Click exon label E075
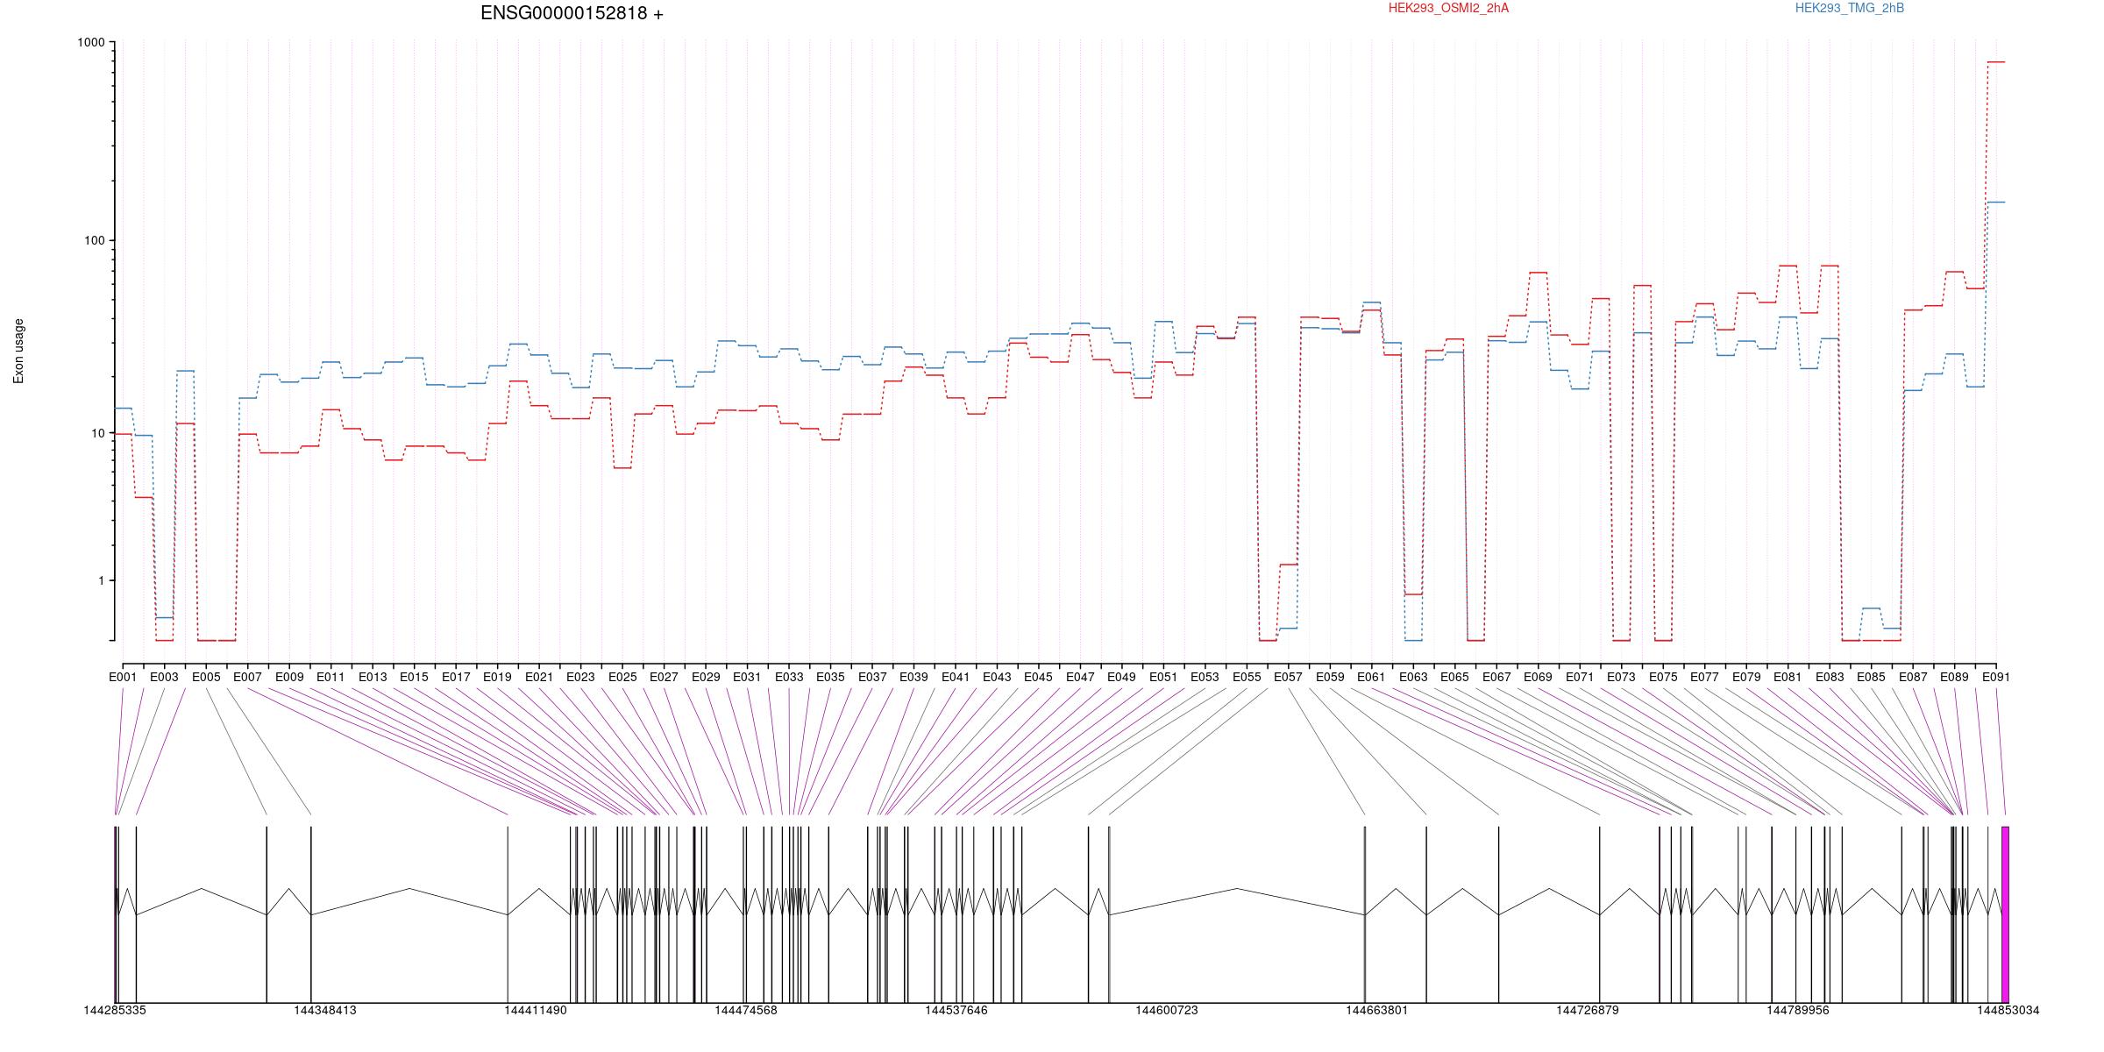Viewport: 2104px width, 1052px height. pyautogui.click(x=1663, y=677)
